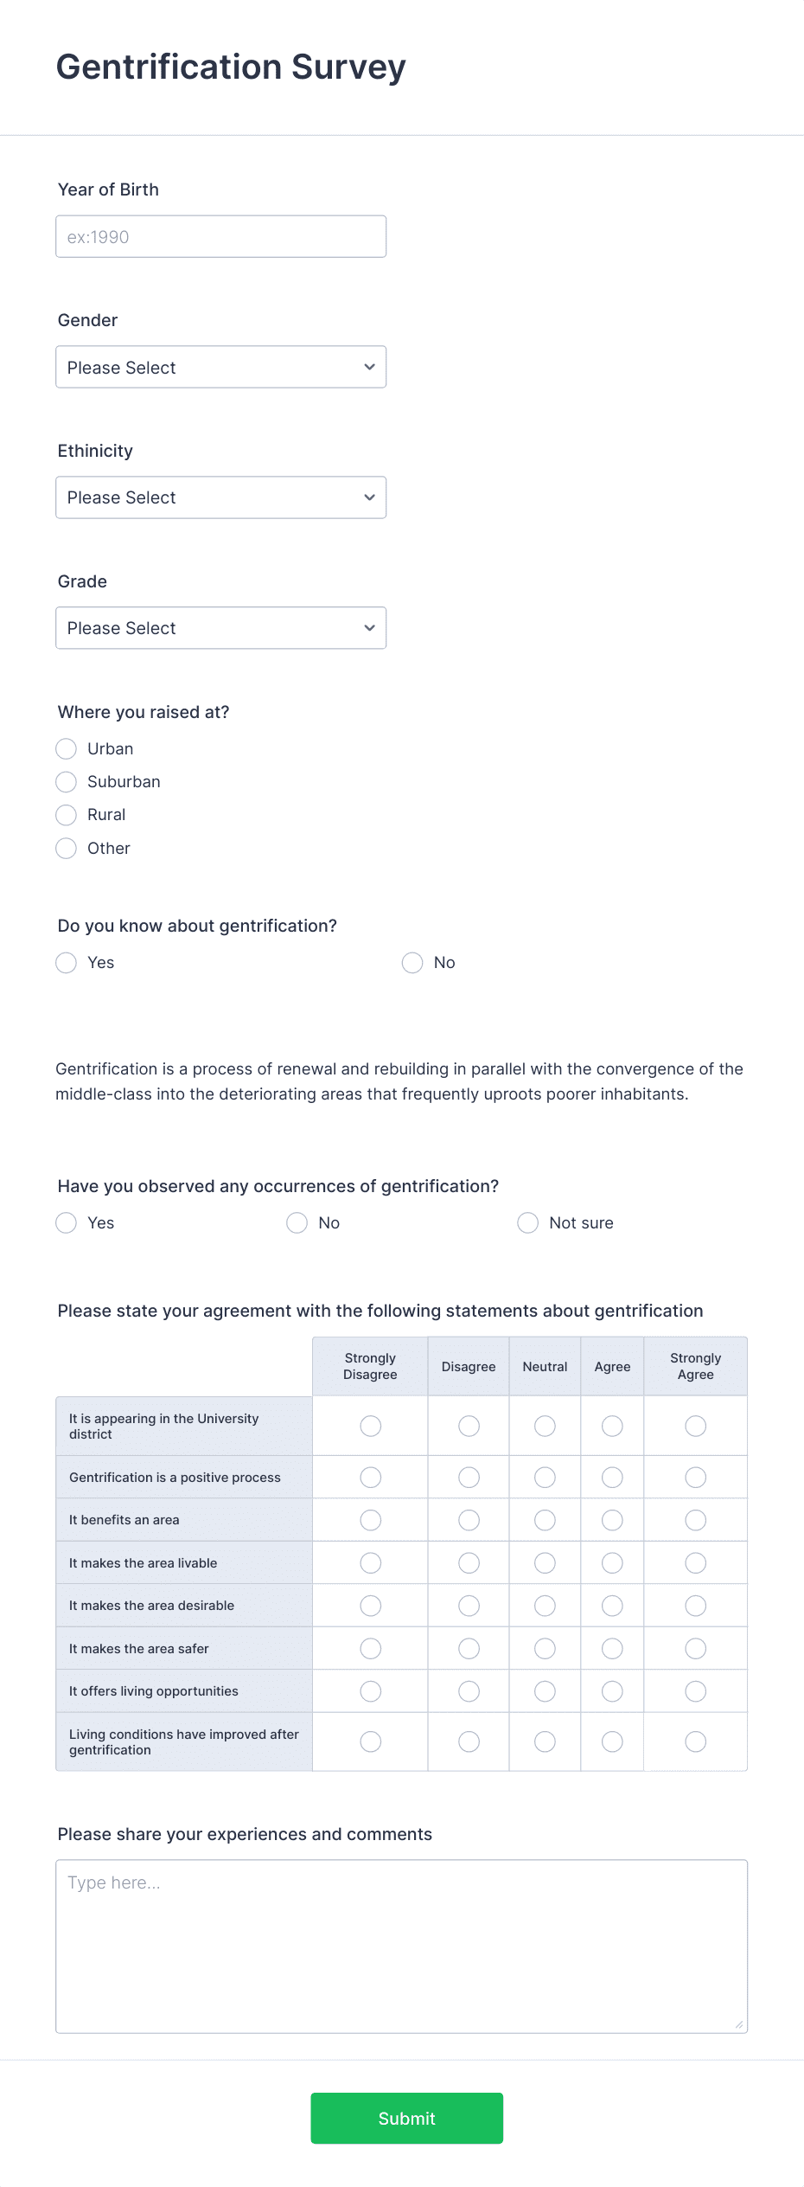Select the Rural option

pyautogui.click(x=67, y=815)
